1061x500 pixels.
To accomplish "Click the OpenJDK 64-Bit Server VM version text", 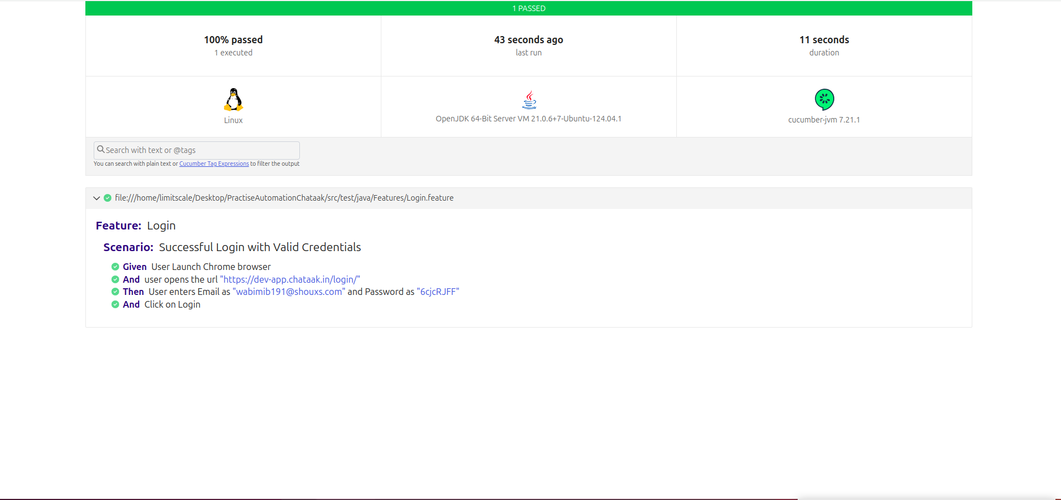I will [x=529, y=119].
